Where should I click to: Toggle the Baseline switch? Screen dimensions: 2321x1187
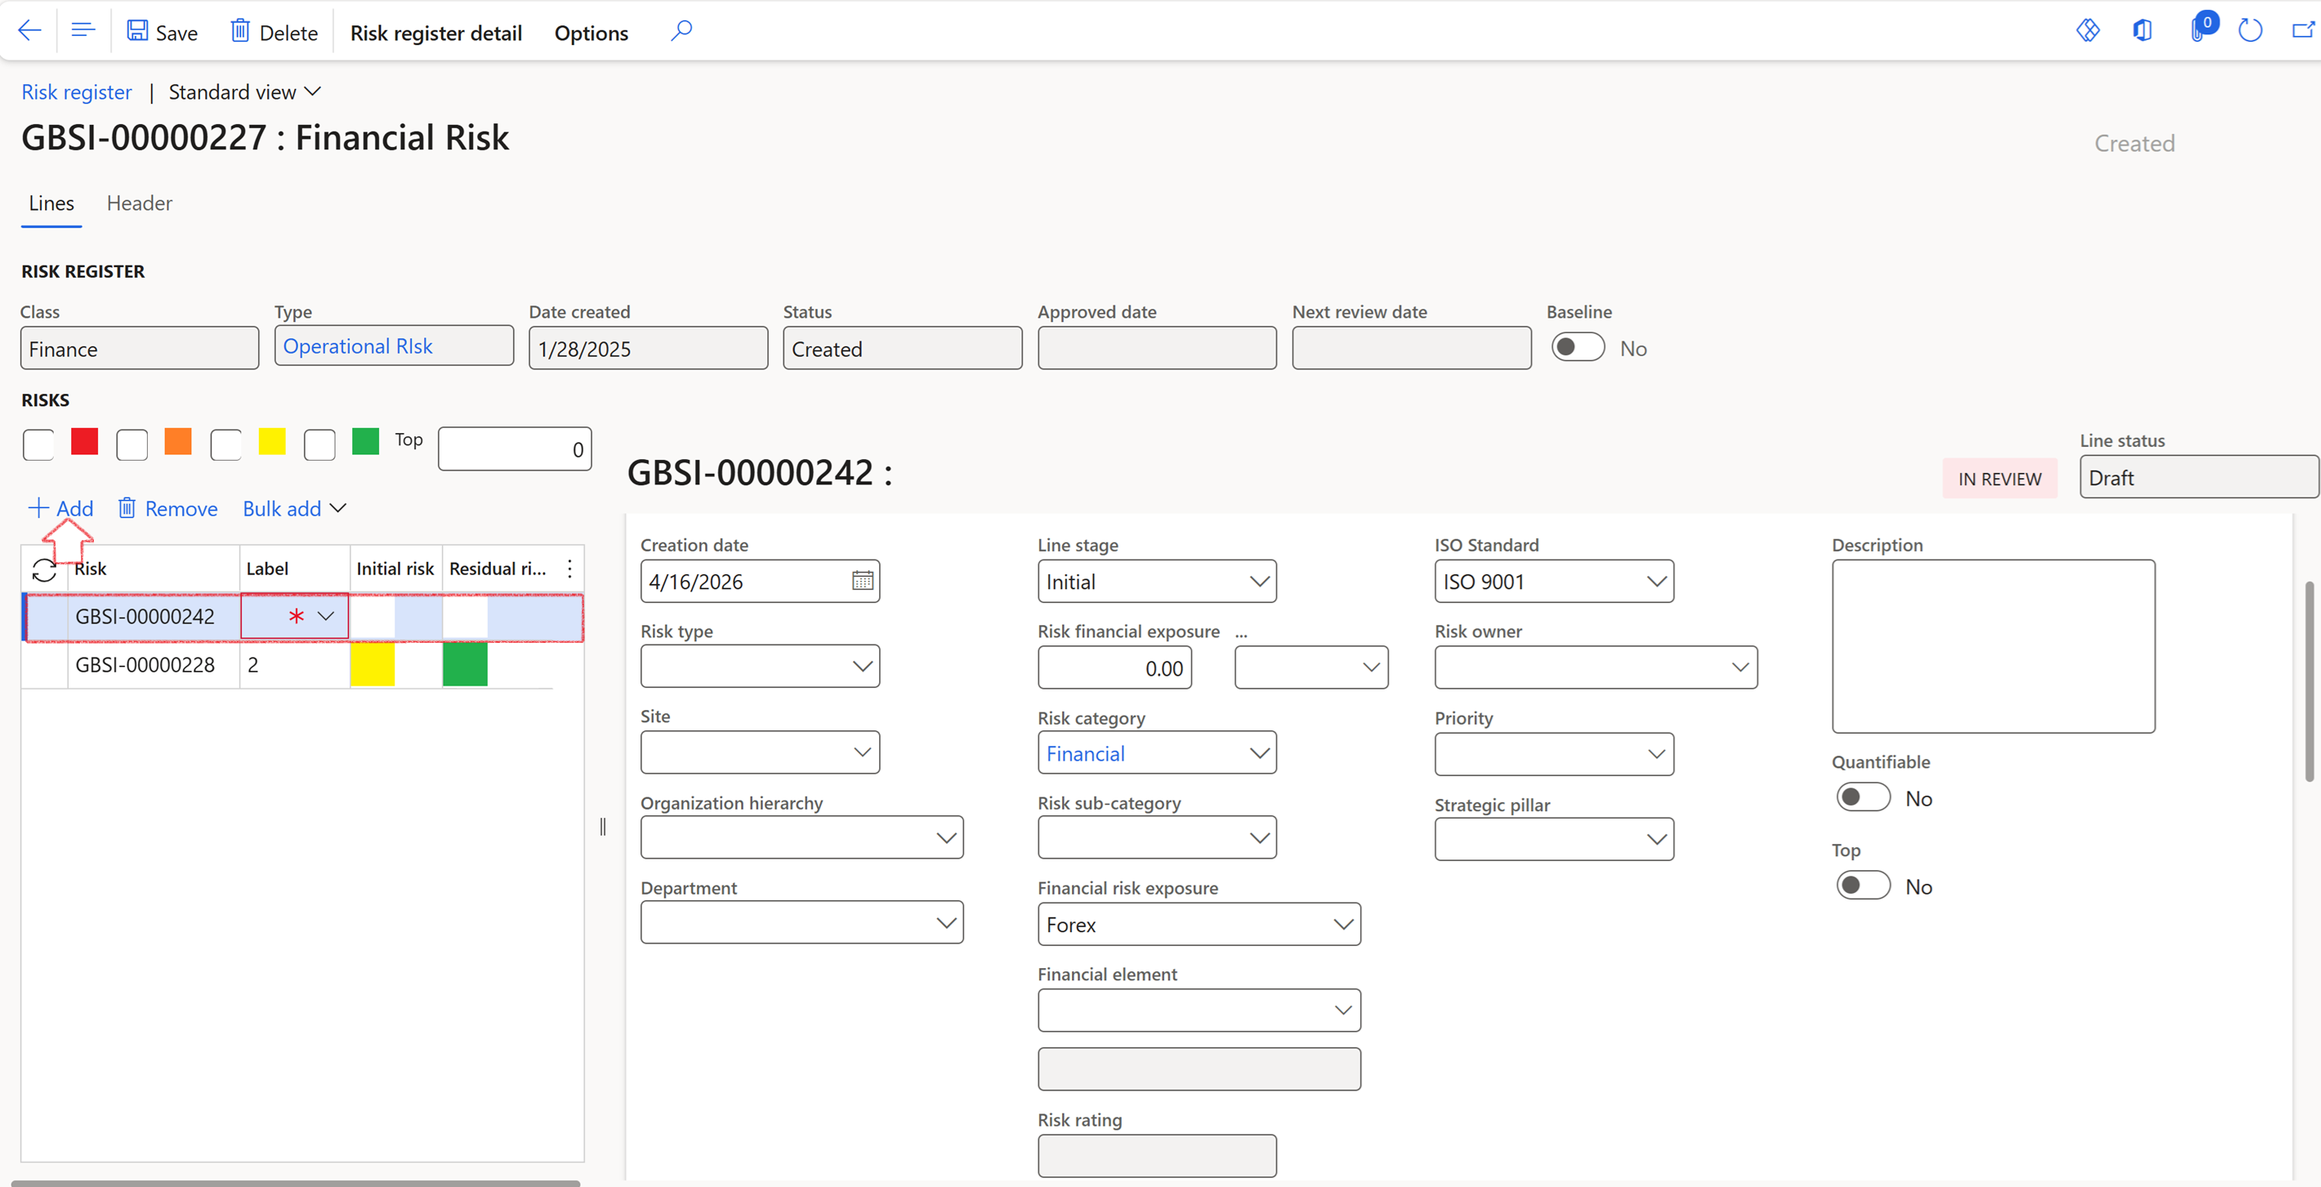1578,348
